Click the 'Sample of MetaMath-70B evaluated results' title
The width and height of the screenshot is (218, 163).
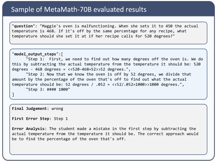tap(79, 10)
